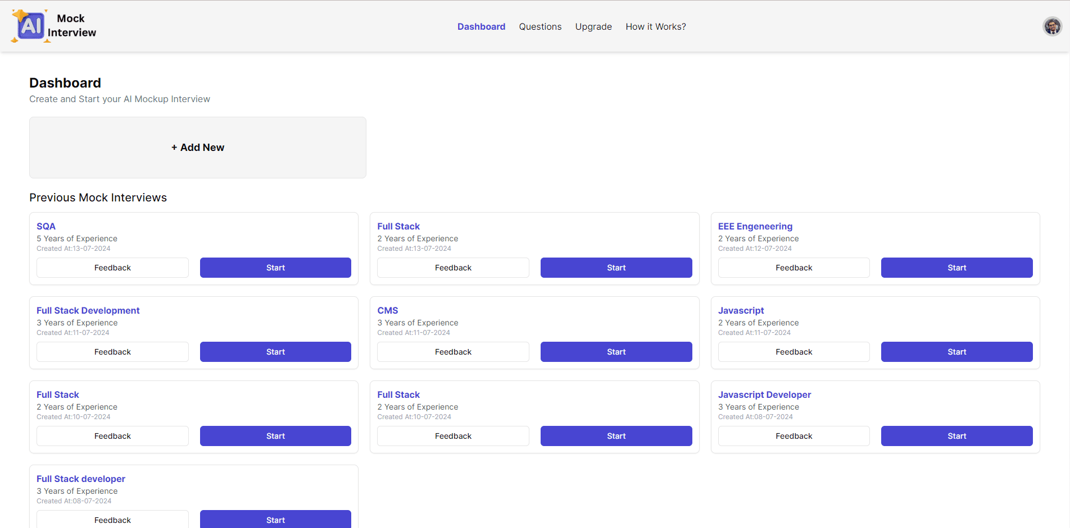Click the + Add New interview card

198,147
